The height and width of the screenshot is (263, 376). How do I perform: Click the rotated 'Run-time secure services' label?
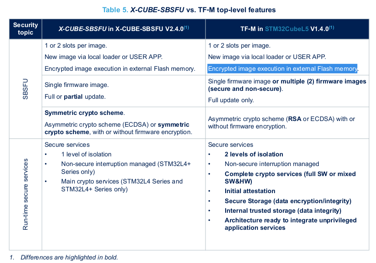[x=25, y=194]
